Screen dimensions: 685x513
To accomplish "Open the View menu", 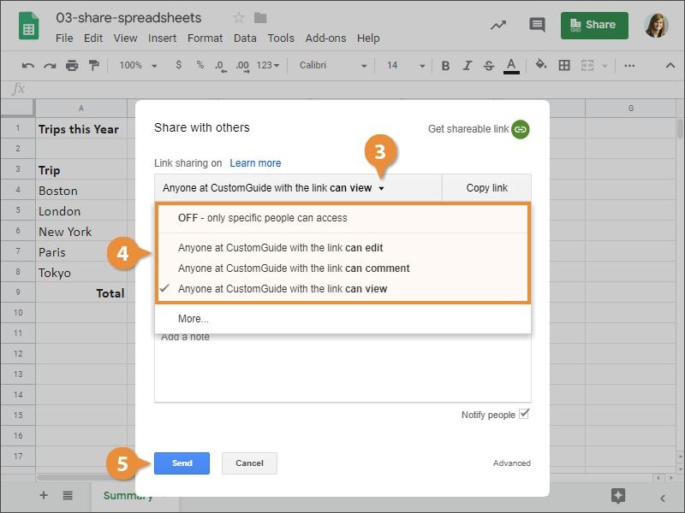I will click(x=125, y=38).
